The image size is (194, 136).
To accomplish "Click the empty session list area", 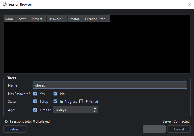I will click(x=97, y=48).
